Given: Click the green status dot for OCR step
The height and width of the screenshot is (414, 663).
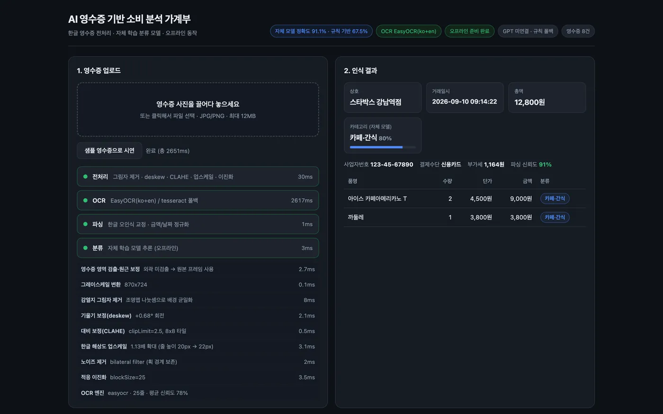Looking at the screenshot, I should (85, 200).
